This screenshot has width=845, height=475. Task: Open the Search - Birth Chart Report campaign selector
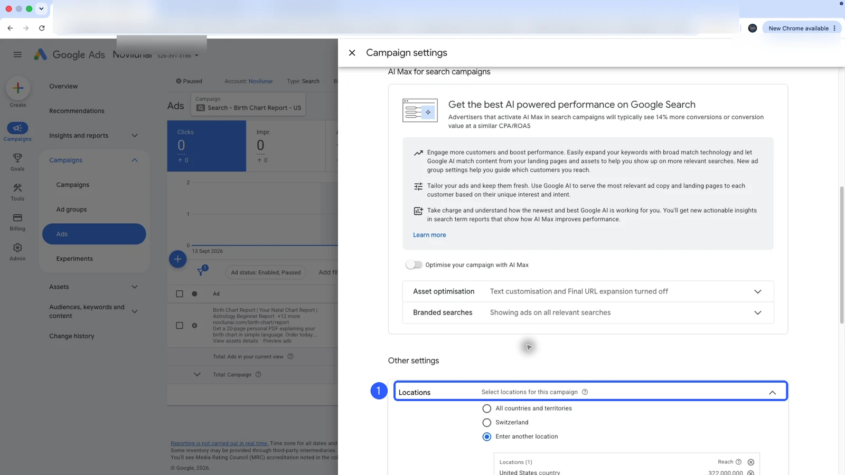tap(249, 104)
